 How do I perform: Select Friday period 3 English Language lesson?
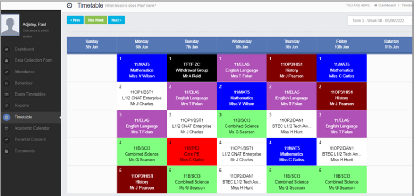click(342, 124)
